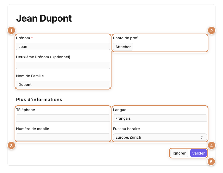The height and width of the screenshot is (173, 223).
Task: Click the Photo de profil label
Action: (126, 38)
